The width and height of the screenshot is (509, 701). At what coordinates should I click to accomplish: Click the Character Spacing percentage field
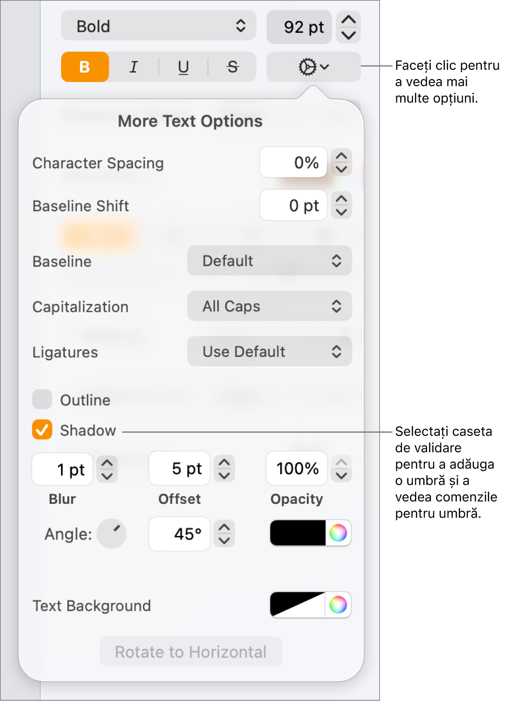294,163
